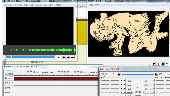The image size is (170, 96).
Task: Toggle visibility of Layer 1
Action: click(9, 78)
